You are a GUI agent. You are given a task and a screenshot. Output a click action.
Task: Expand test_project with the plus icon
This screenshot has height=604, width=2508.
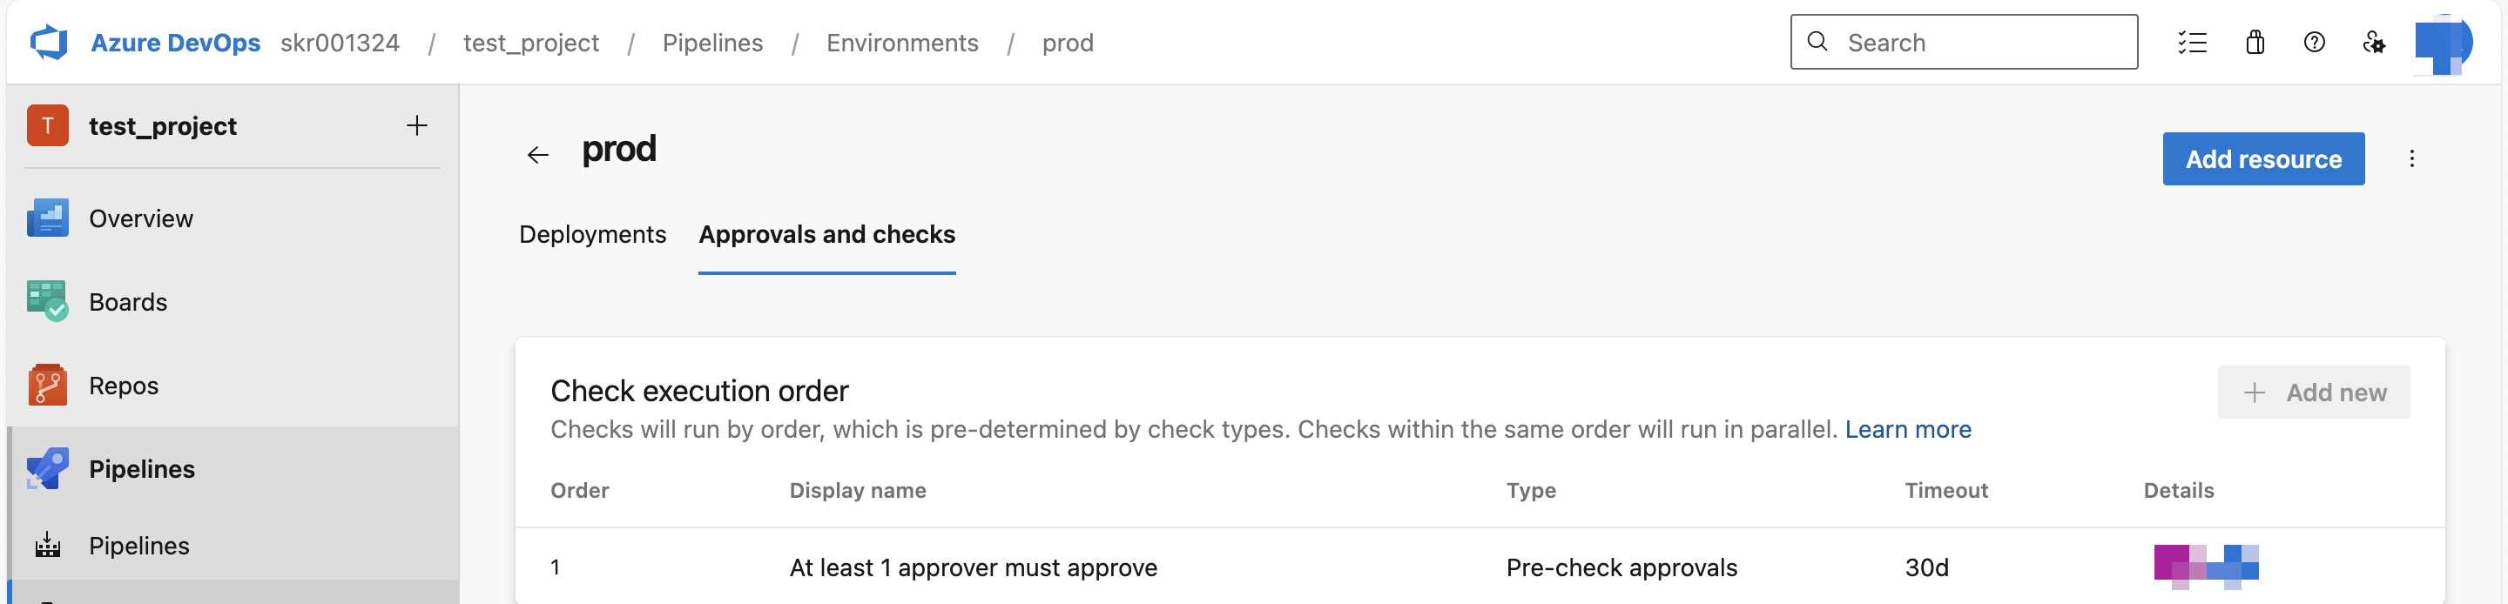(x=417, y=124)
